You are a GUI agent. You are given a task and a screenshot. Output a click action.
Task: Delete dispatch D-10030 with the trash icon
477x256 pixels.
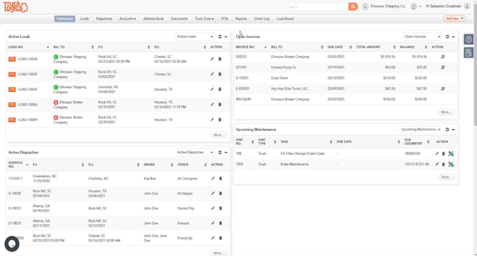click(x=221, y=193)
